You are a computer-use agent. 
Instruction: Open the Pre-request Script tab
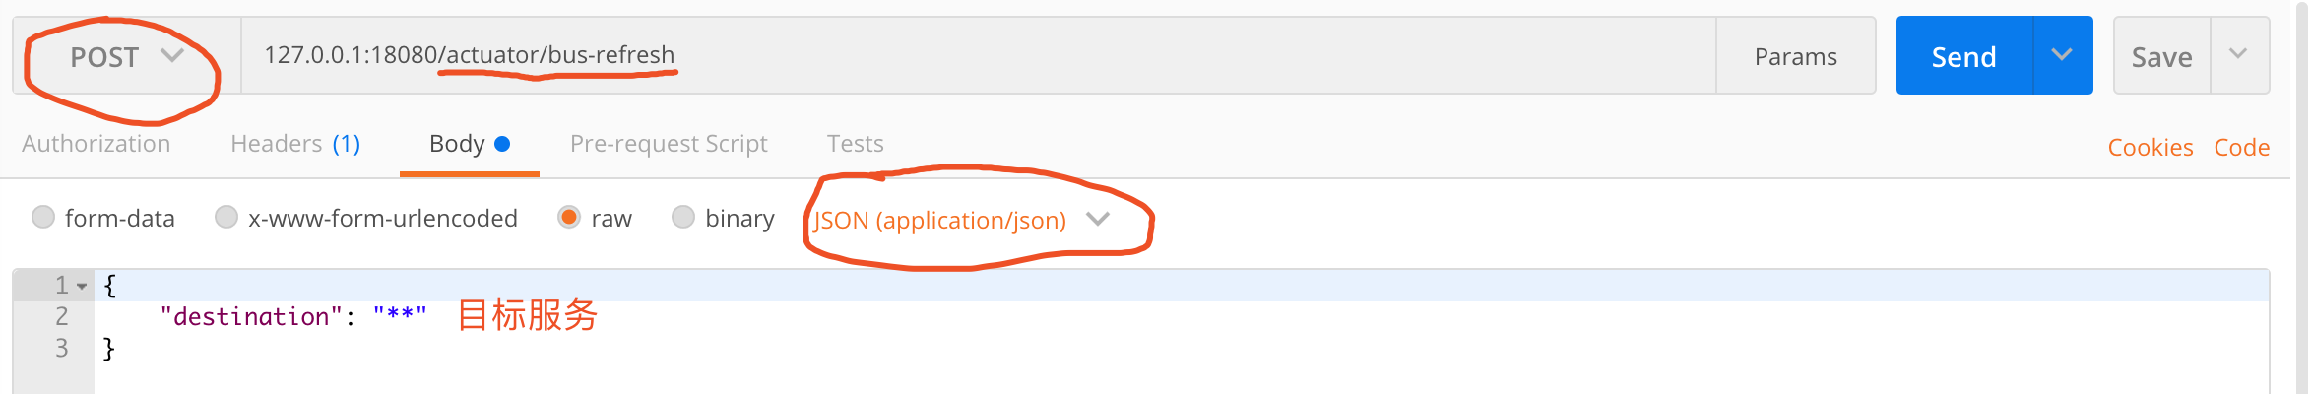pyautogui.click(x=669, y=144)
